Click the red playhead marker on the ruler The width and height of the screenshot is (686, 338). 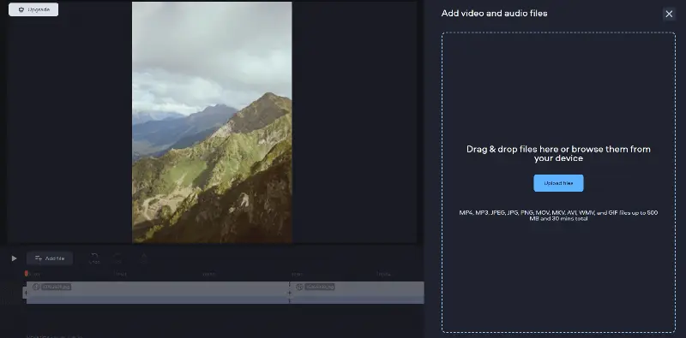(27, 273)
